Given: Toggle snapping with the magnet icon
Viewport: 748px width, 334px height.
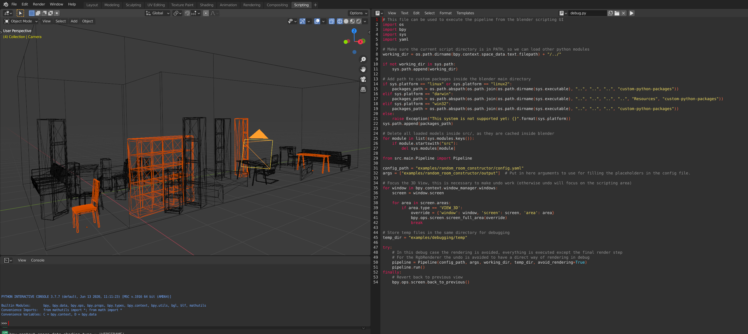Looking at the screenshot, I should (x=187, y=13).
